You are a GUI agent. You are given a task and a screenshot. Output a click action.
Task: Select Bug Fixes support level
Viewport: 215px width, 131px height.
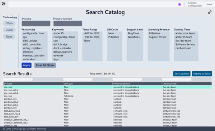coord(133,33)
